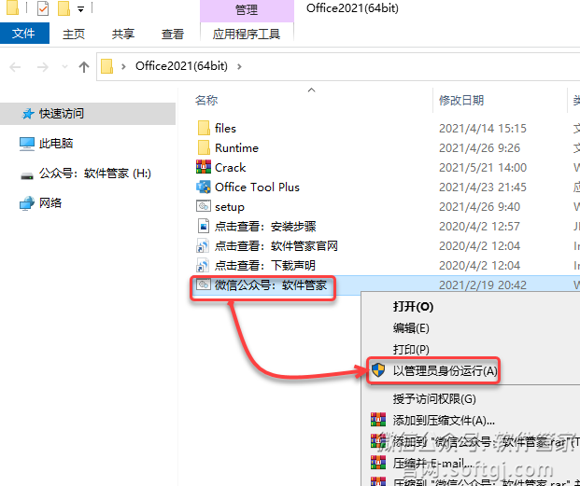The image size is (580, 486).
Task: Select the Runtime folder icon
Action: [x=204, y=147]
